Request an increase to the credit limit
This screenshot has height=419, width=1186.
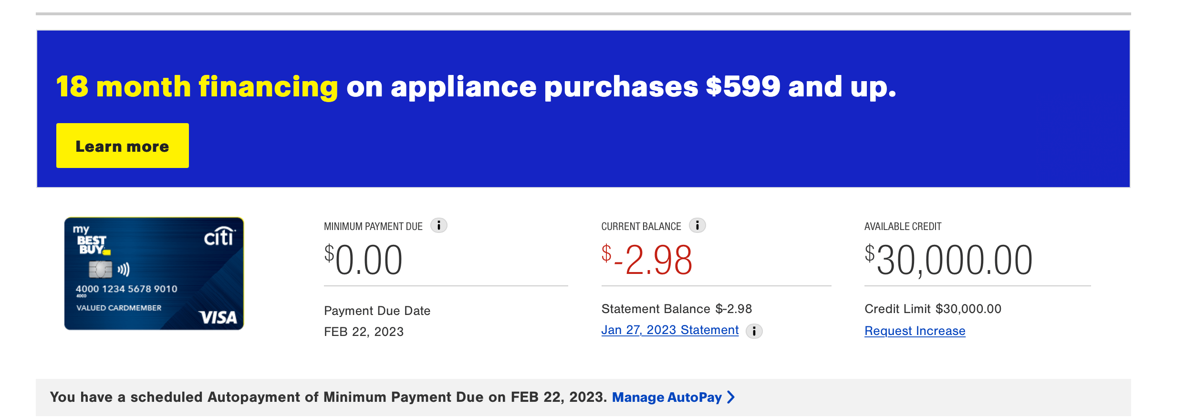[x=915, y=331]
